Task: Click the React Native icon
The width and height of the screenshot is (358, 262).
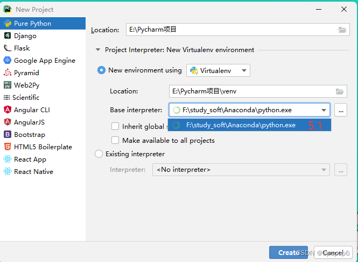Action: (8, 171)
